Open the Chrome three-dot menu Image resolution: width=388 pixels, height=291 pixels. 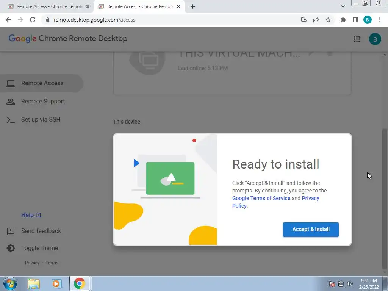click(x=380, y=20)
